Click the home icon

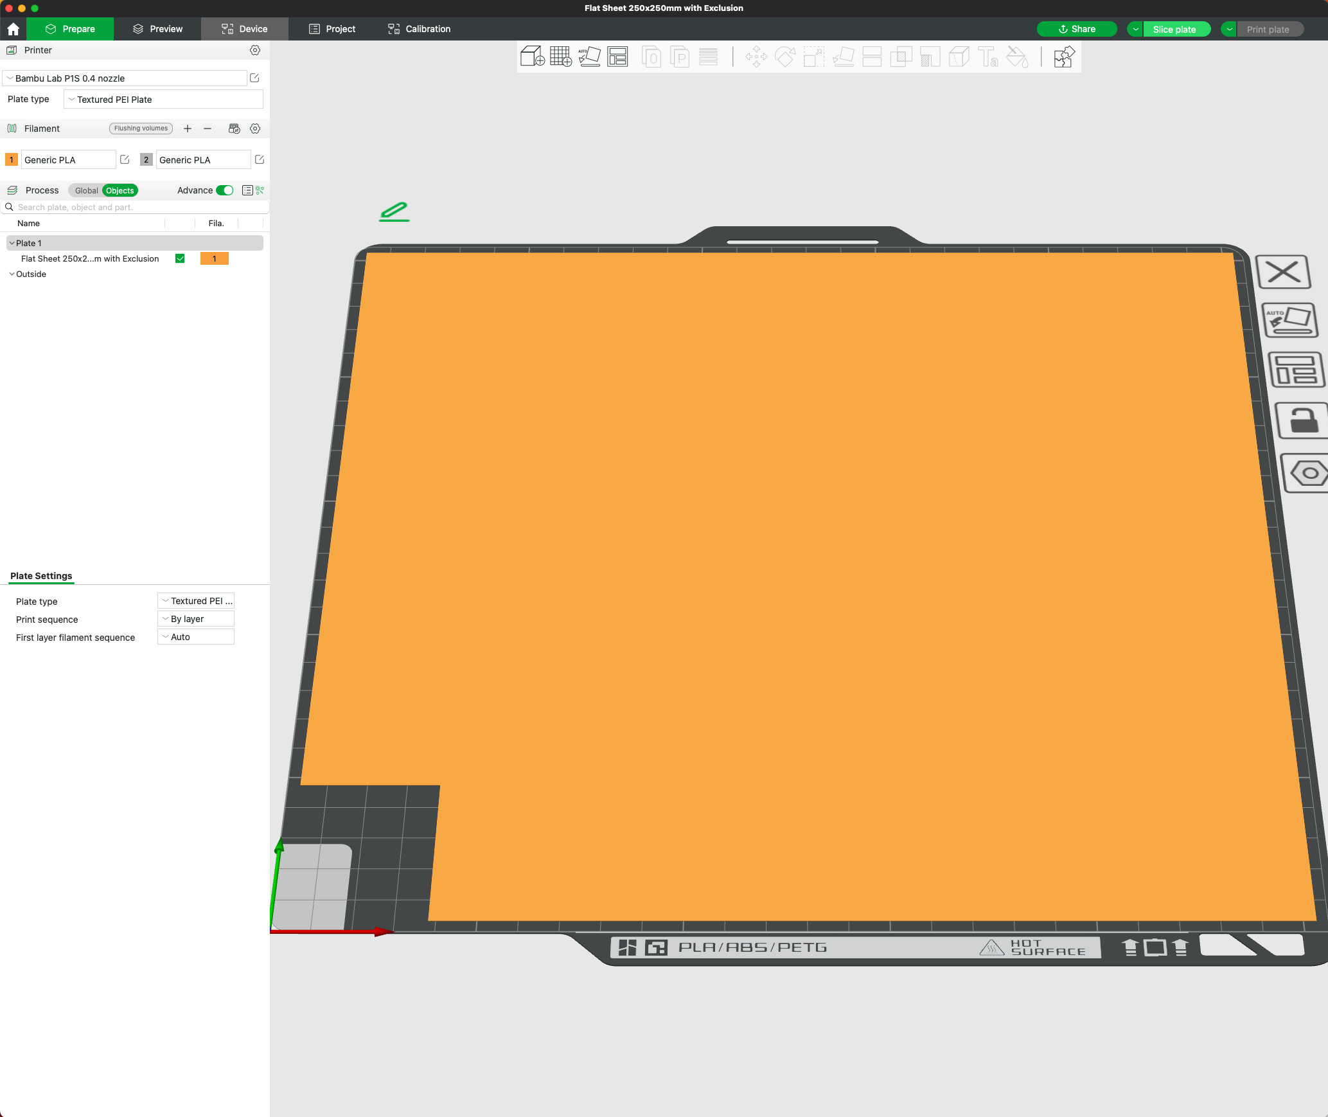point(13,29)
